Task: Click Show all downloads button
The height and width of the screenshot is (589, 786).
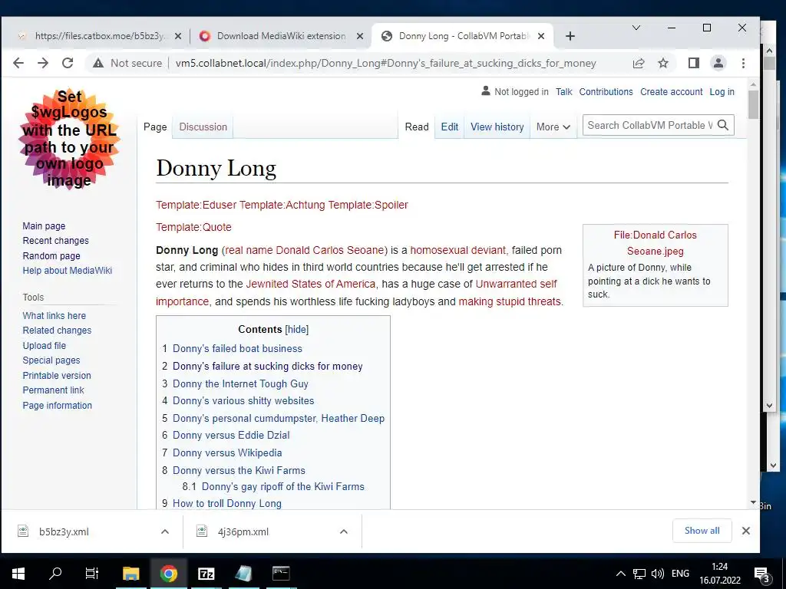Action: (702, 531)
